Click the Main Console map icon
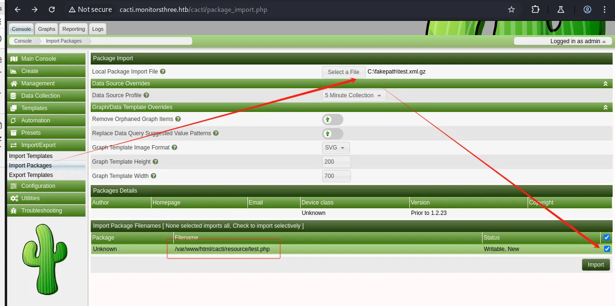The width and height of the screenshot is (615, 306). (x=13, y=59)
